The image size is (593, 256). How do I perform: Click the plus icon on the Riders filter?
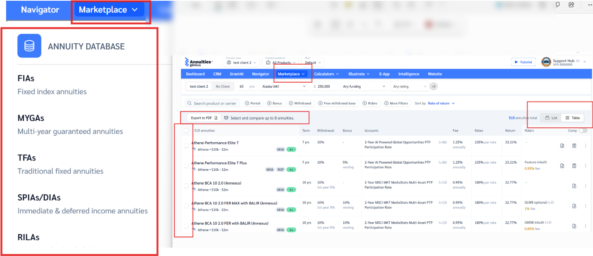point(365,103)
